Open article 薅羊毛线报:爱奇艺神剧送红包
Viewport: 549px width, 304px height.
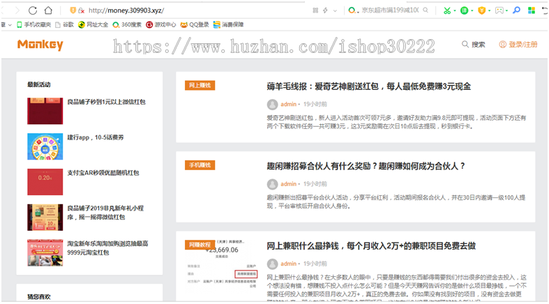click(369, 86)
